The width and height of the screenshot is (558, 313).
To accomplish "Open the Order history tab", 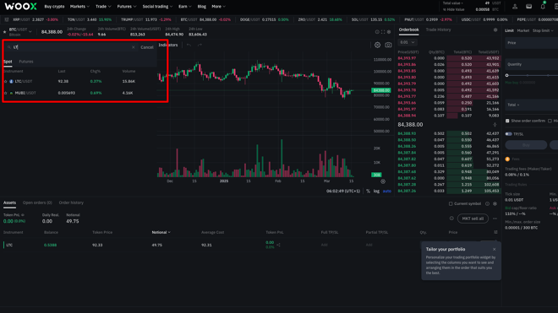I will tap(71, 202).
